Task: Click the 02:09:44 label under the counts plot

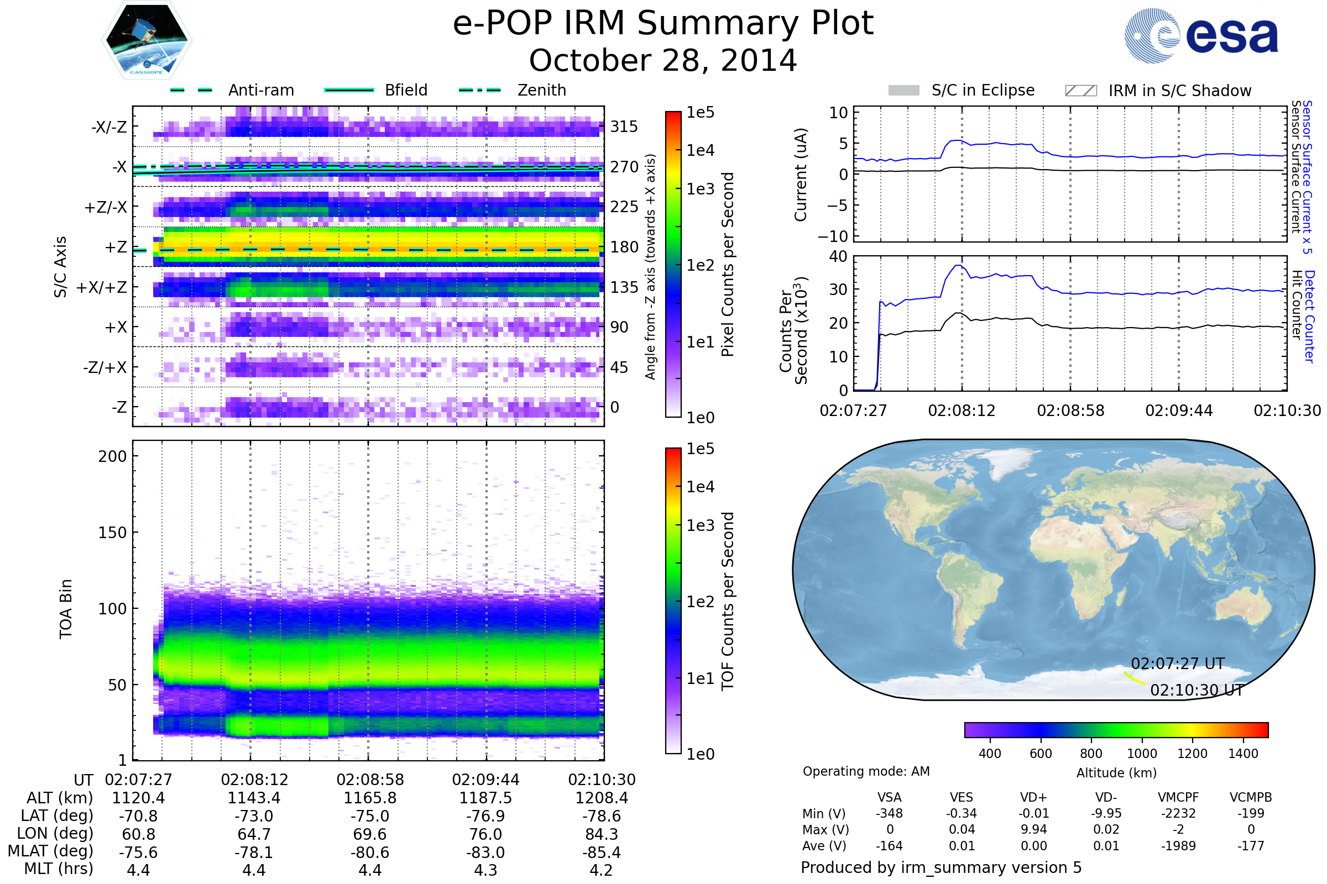Action: 1179,411
